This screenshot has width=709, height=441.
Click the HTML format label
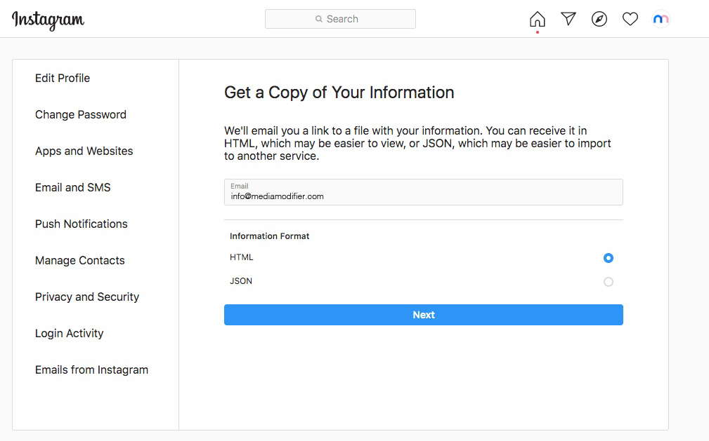(242, 257)
